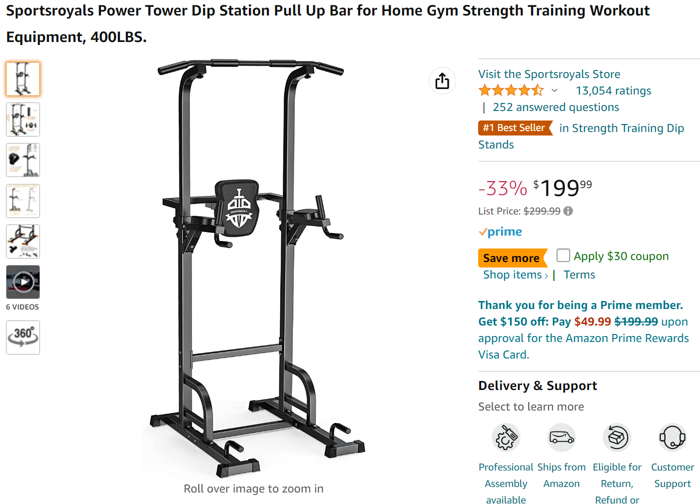Image resolution: width=700 pixels, height=504 pixels.
Task: Click the share icon button
Action: pos(442,80)
